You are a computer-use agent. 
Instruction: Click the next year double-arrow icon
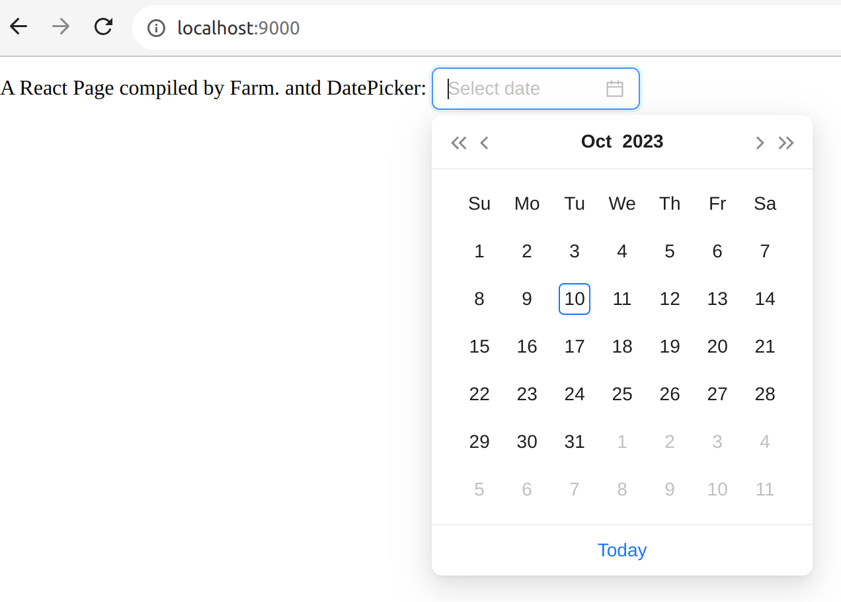tap(786, 143)
